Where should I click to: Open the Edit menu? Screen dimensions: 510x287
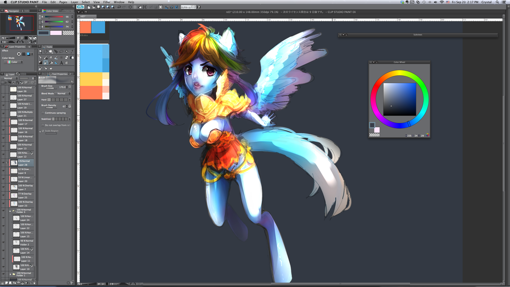coord(53,2)
